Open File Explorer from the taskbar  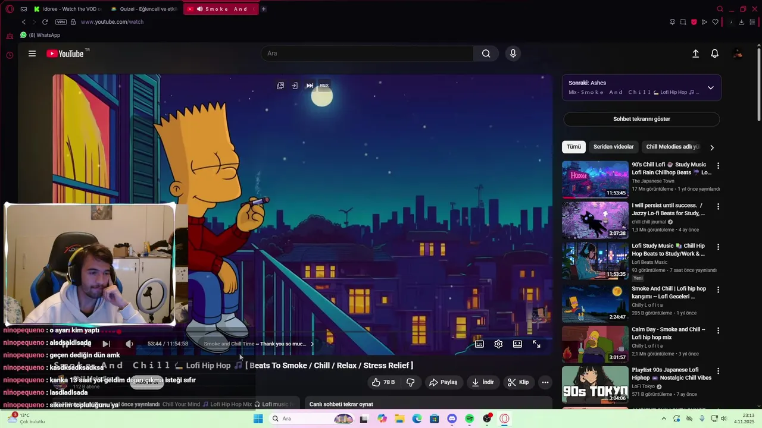pyautogui.click(x=399, y=418)
